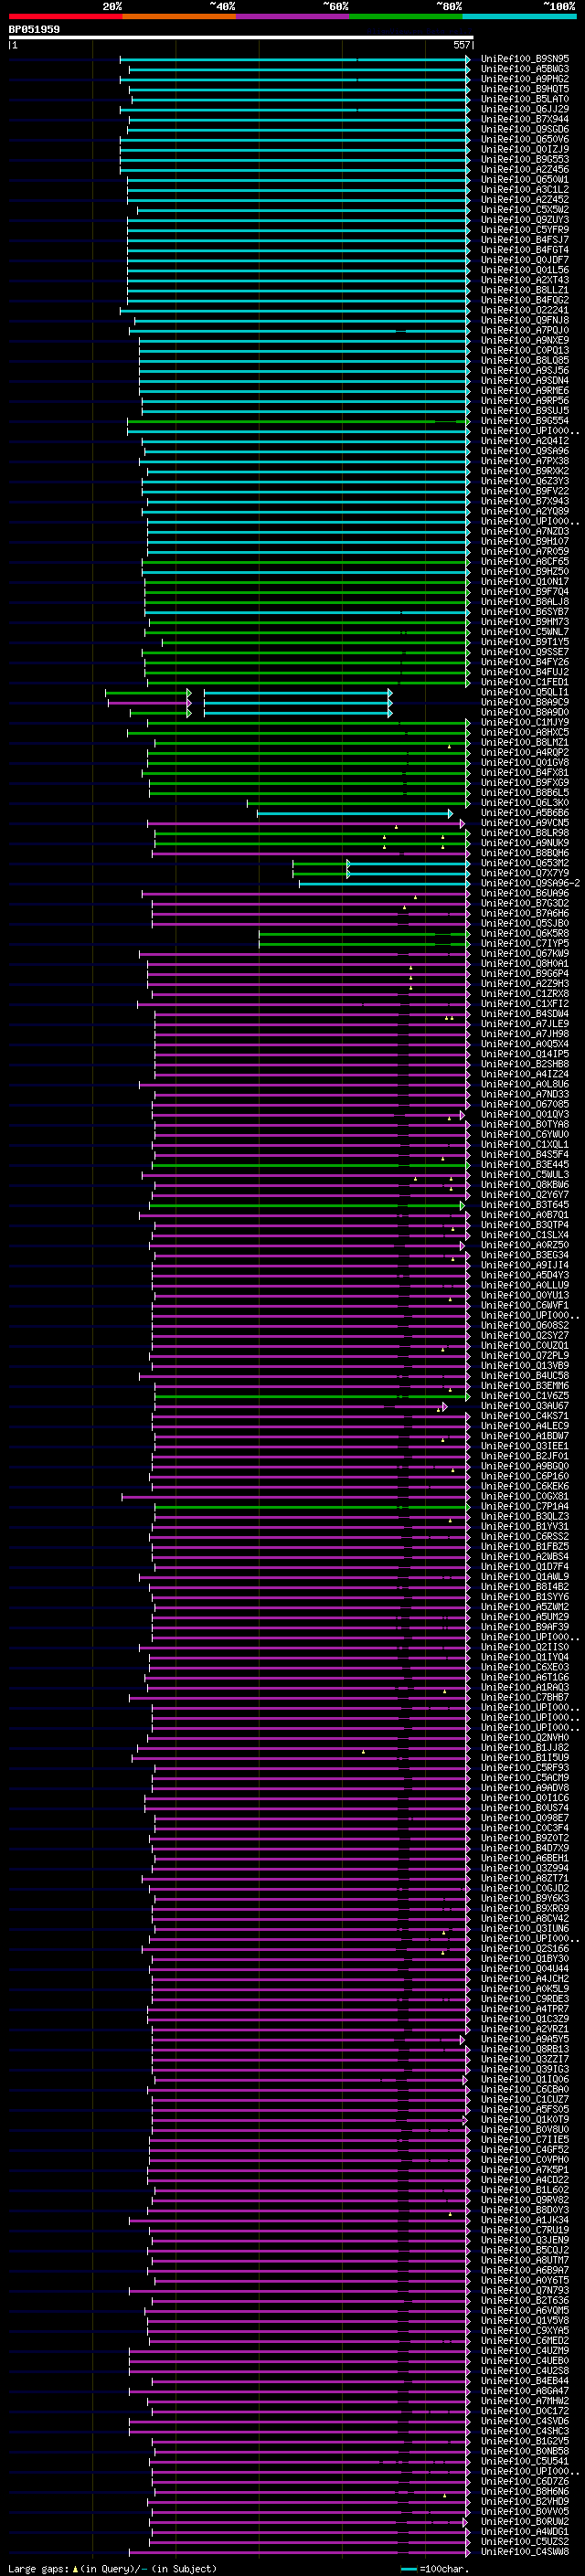Image resolution: width=585 pixels, height=2576 pixels.
Task: Click the cyan ~100% identity legend segment
Action: (x=519, y=16)
